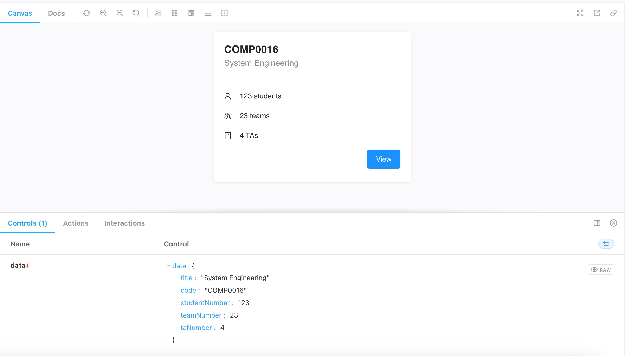625x356 pixels.
Task: Edit the taNumber value 4
Action: [x=222, y=328]
